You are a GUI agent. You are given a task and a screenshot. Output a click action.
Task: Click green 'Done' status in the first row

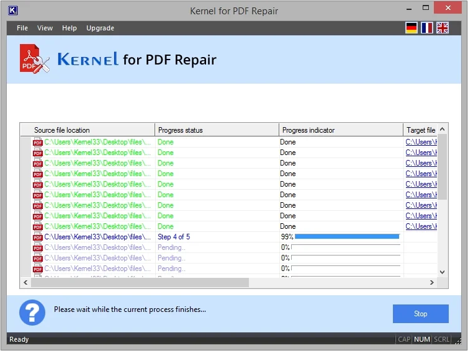tap(166, 142)
